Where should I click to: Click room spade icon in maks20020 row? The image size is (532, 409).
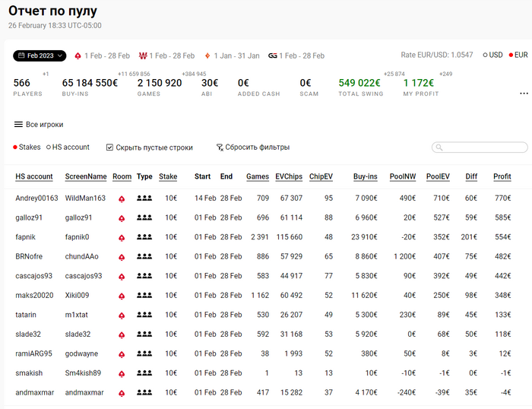click(x=122, y=296)
